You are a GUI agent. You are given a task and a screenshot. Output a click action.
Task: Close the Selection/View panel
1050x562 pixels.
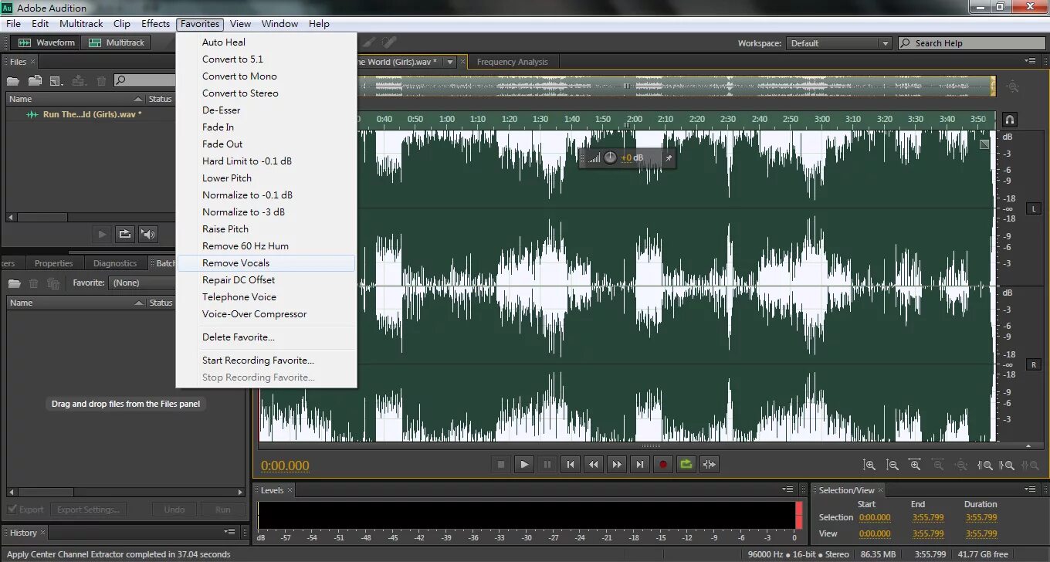(881, 490)
